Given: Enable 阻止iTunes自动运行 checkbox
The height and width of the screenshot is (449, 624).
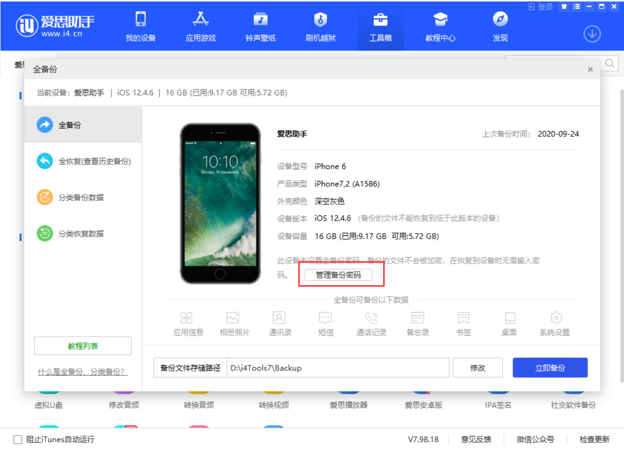Looking at the screenshot, I should pos(17,439).
